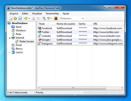Open the Ferramentas menu

tap(52, 14)
